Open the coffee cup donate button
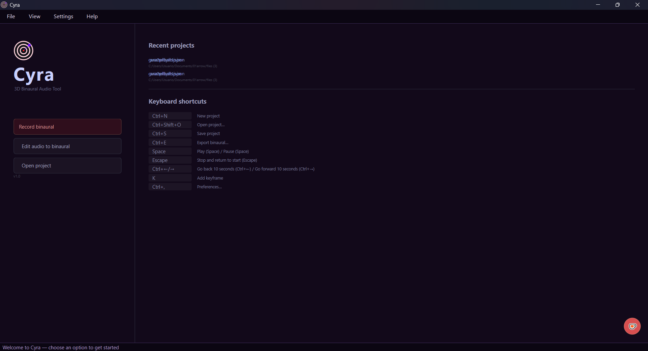 [x=632, y=326]
